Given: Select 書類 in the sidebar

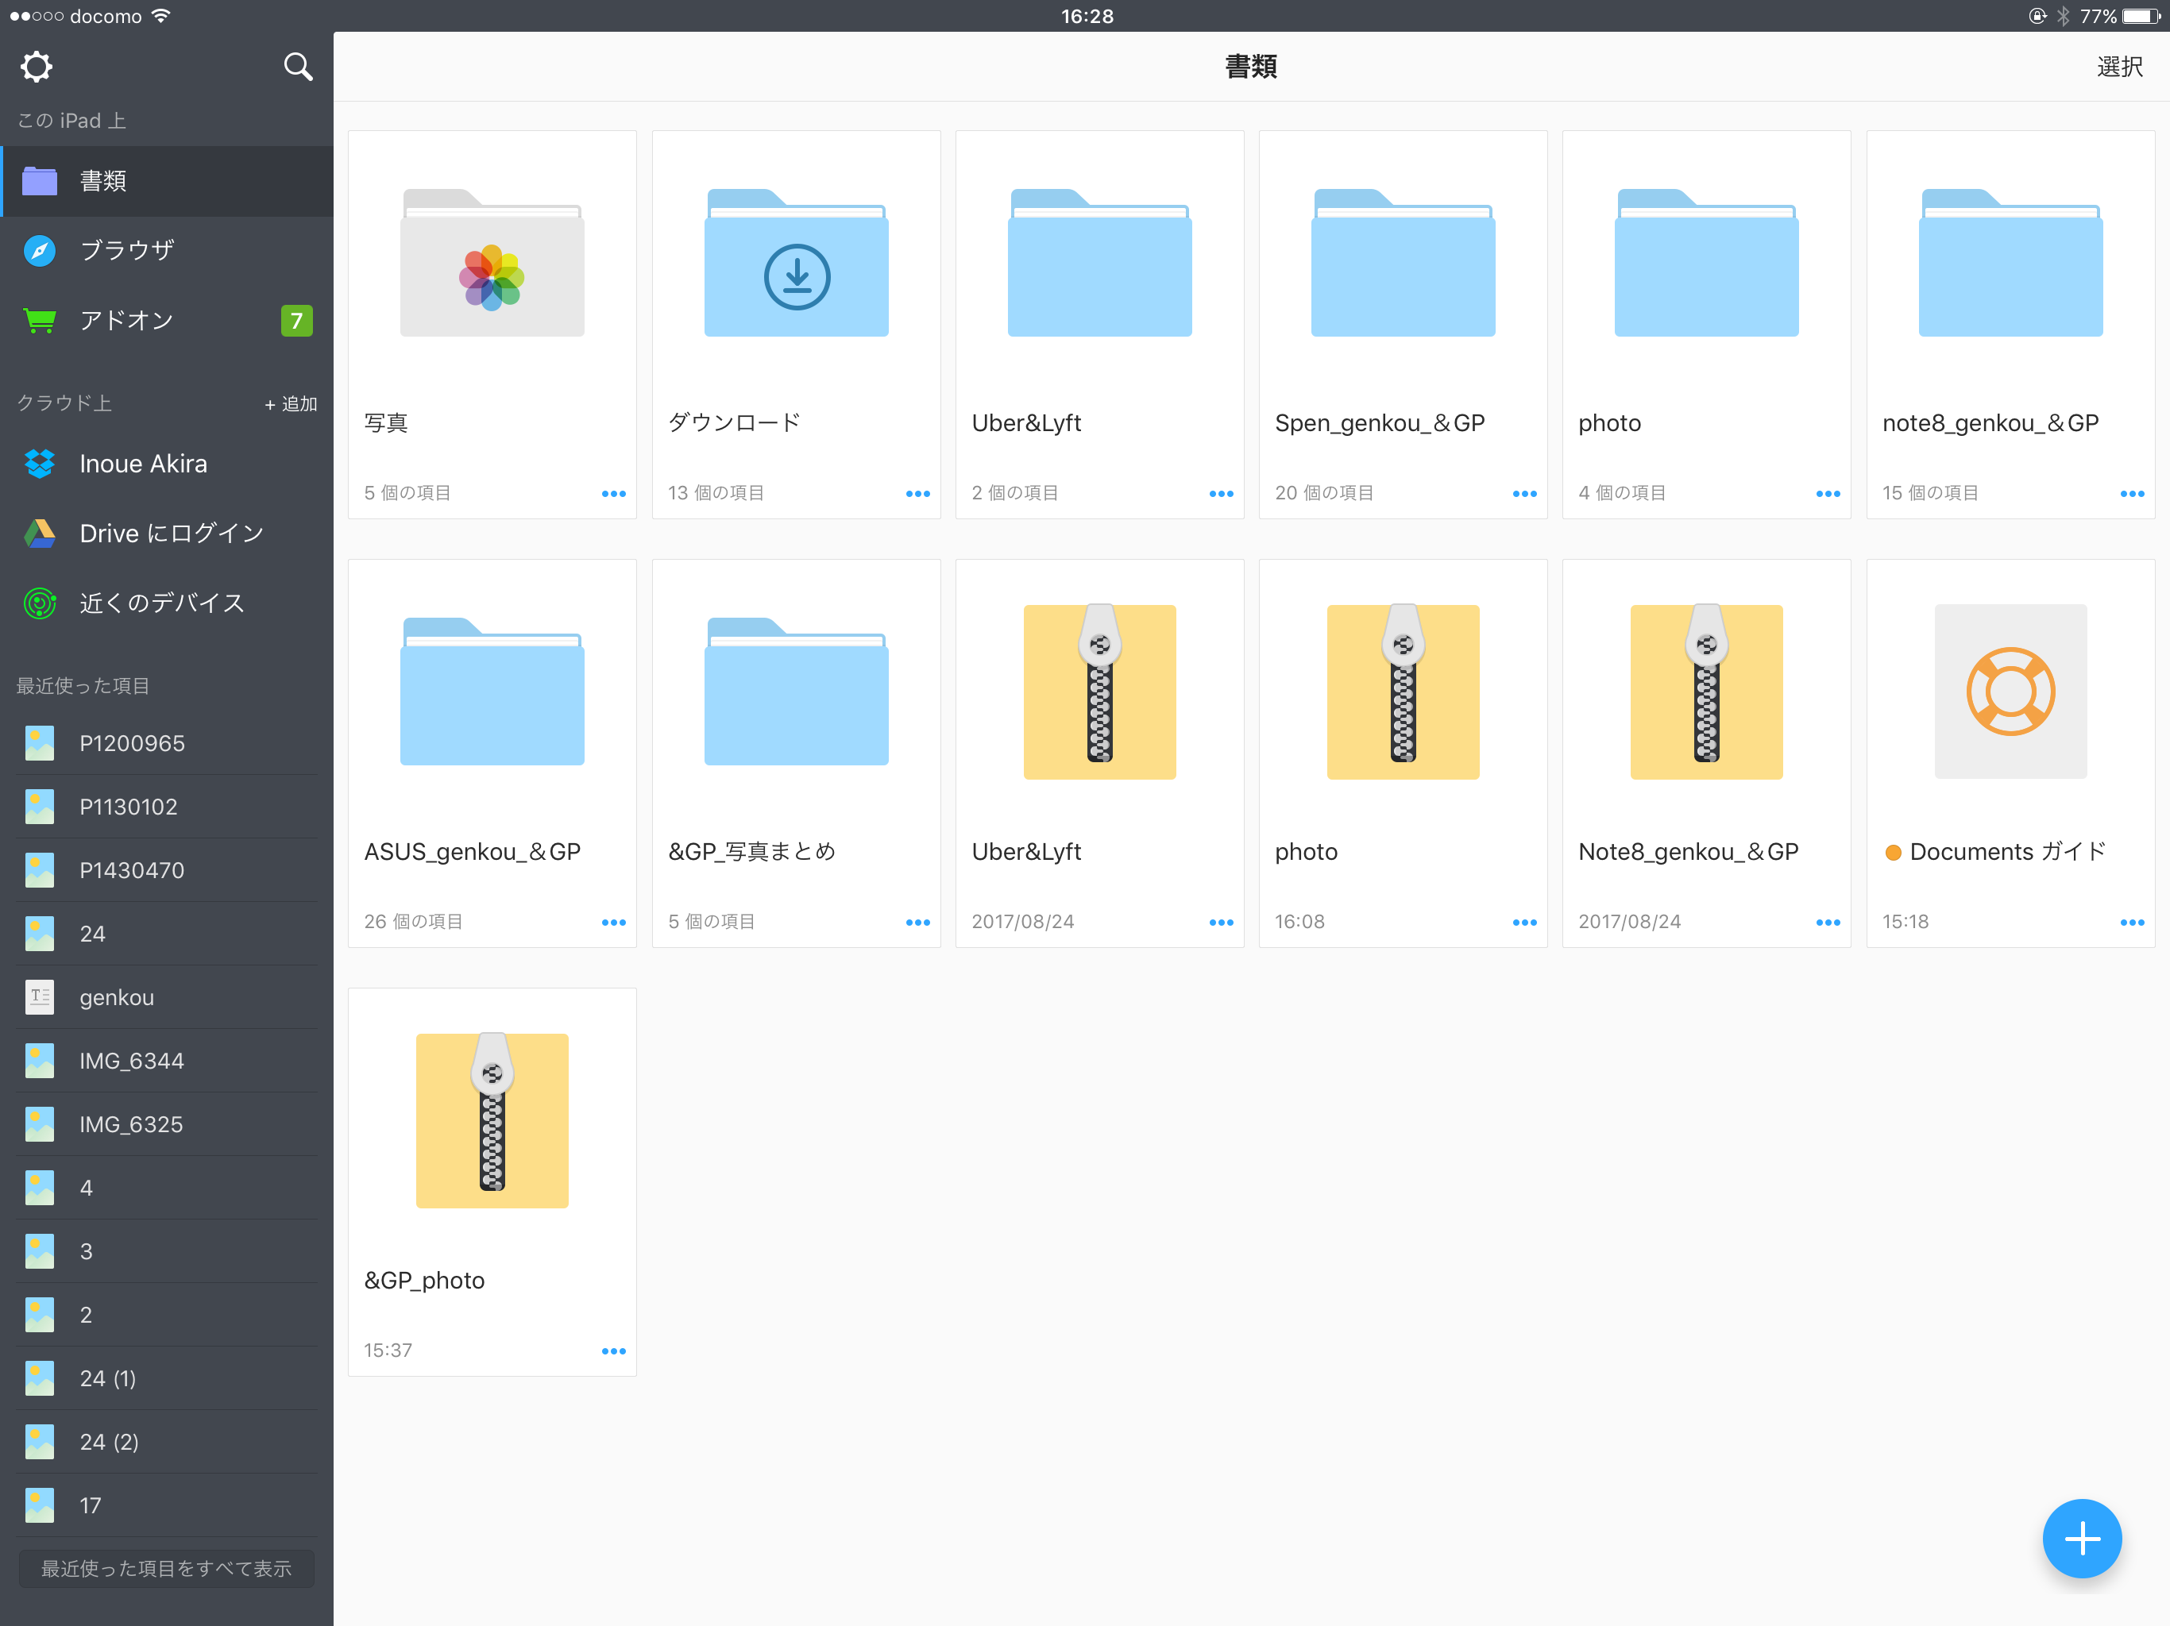Looking at the screenshot, I should pos(103,182).
